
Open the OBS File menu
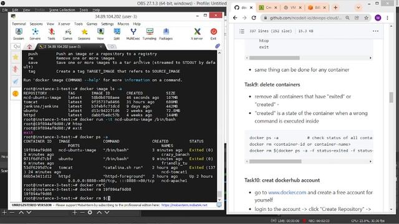click(x=5, y=10)
